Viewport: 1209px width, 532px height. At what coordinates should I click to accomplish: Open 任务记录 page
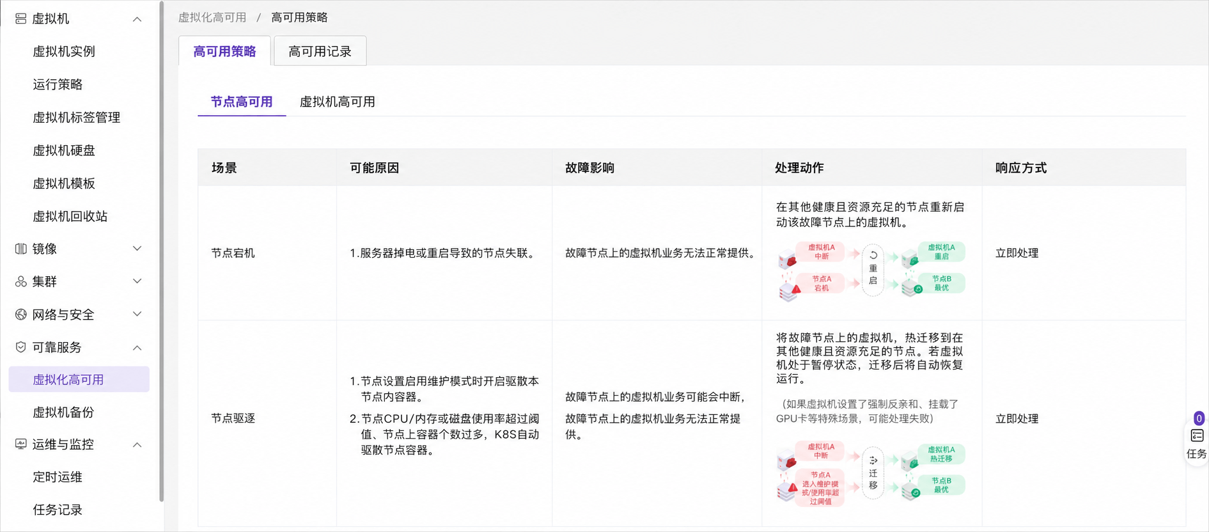(x=58, y=510)
